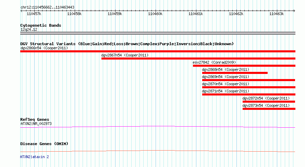Select the dgv2872n54 (Cooper2011) label
Viewport: 305px width, 167px height.
266,98
